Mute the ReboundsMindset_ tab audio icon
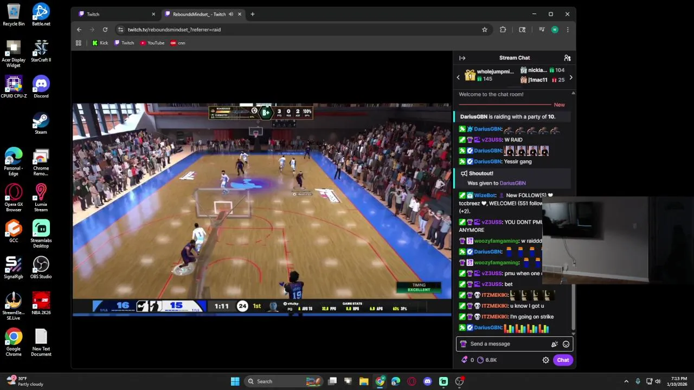Screen dimensions: 694x390 pos(231,14)
